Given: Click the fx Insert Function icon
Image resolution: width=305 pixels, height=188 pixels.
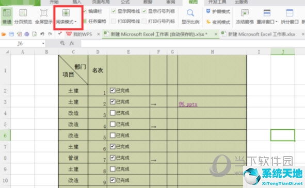Looking at the screenshot, I should [x=72, y=43].
